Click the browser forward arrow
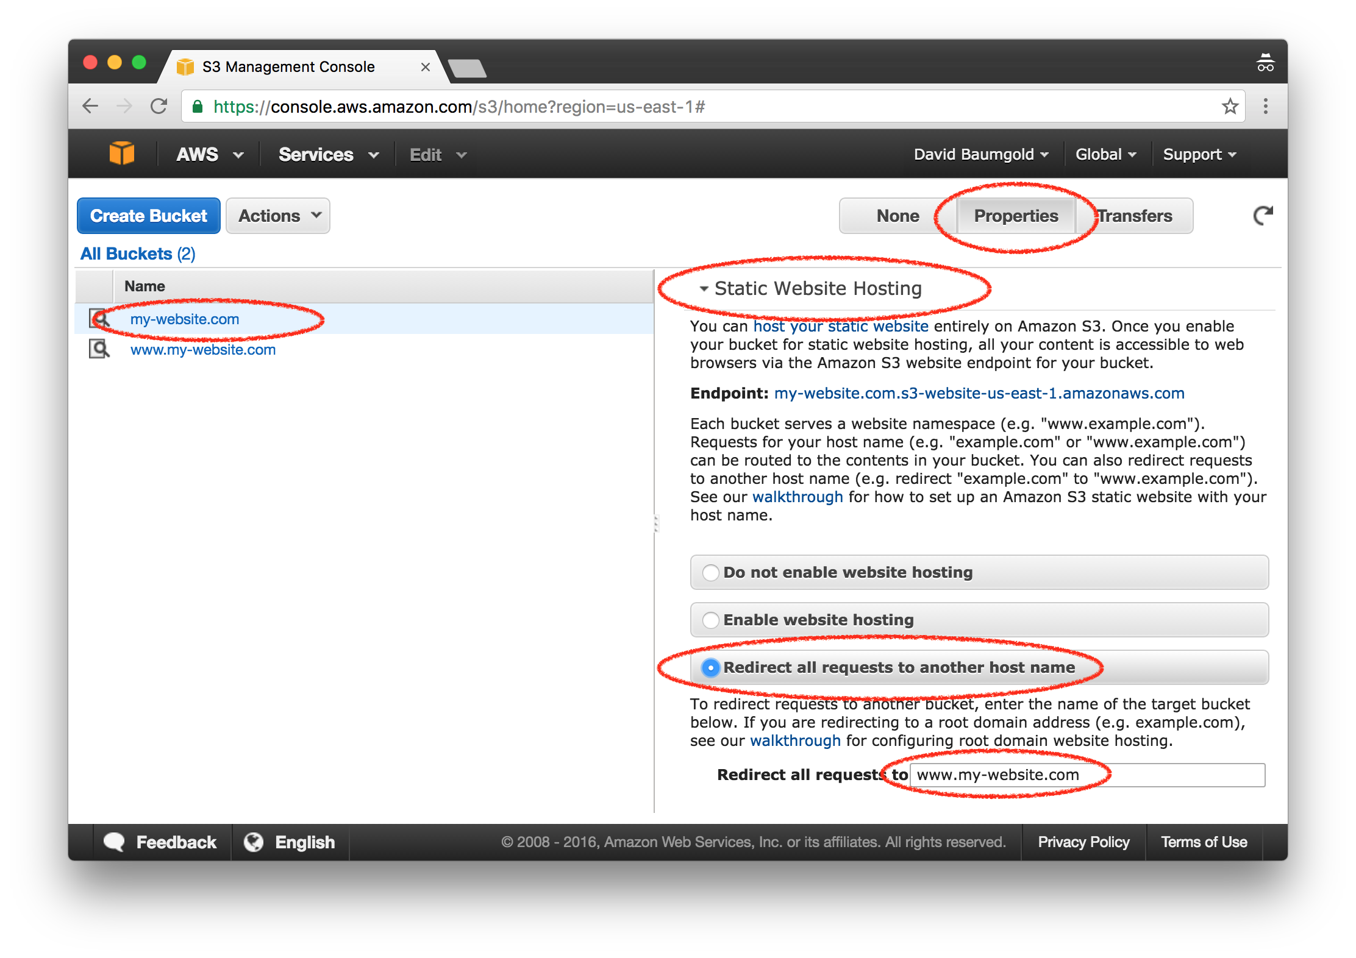The width and height of the screenshot is (1356, 958). pos(124,107)
